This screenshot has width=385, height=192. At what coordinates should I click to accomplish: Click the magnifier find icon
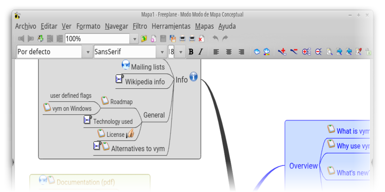click(x=329, y=52)
